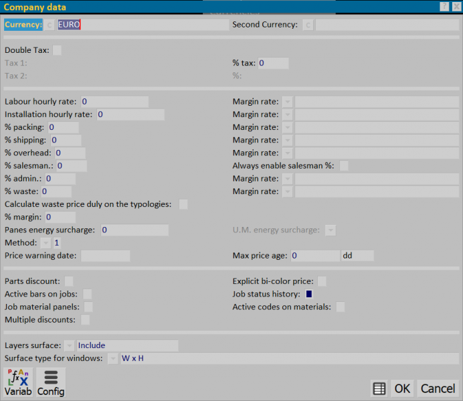Click the Layers surface Include field
Viewport: 463px width, 401px height.
coord(127,345)
